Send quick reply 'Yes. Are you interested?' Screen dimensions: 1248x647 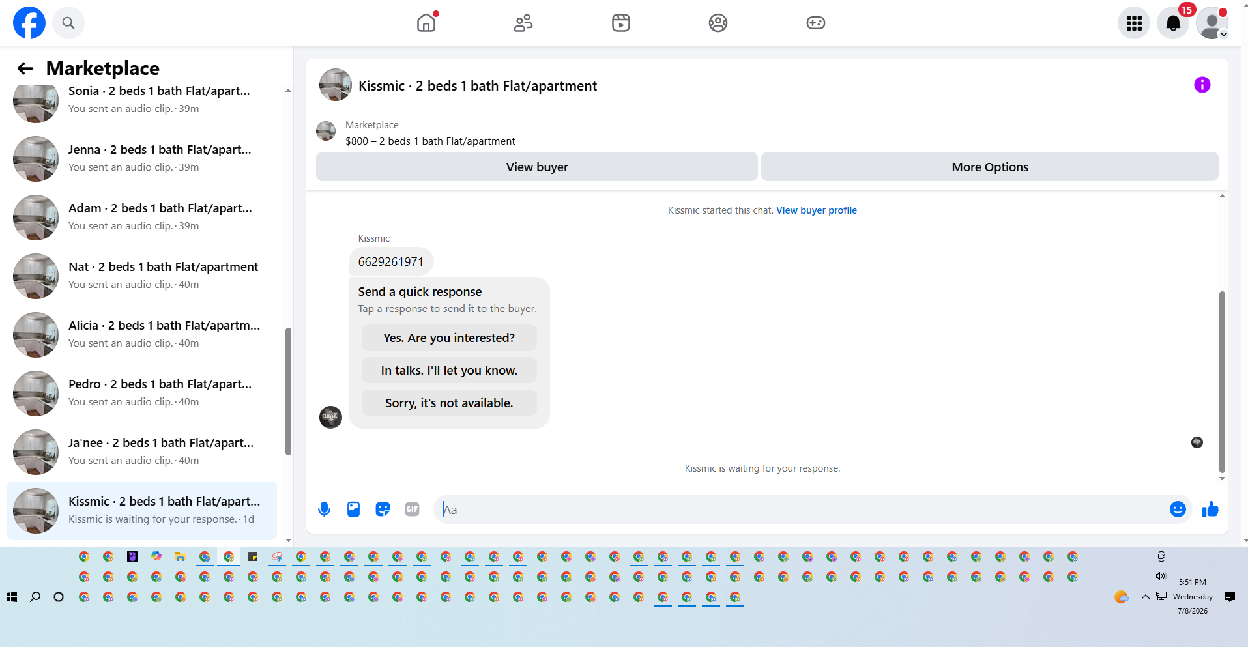[x=449, y=338]
